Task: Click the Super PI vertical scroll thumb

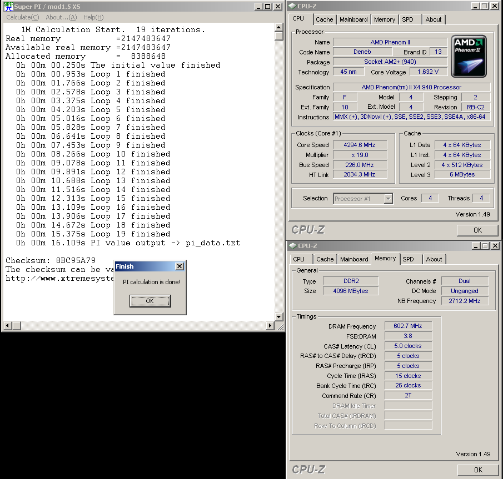Action: pos(278,36)
